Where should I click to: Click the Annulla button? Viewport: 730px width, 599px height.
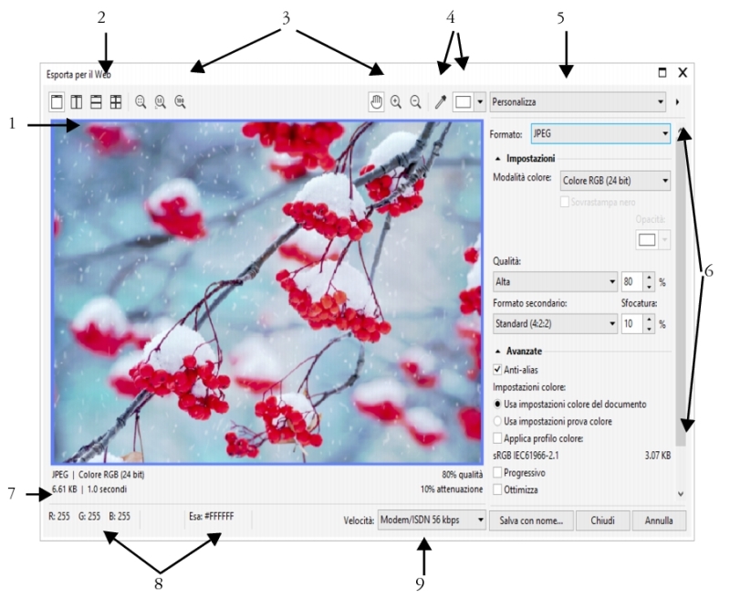click(659, 520)
